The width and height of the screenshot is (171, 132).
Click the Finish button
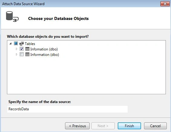[129, 126]
